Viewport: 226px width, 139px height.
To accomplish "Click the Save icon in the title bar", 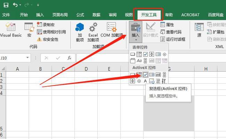I will (6, 5).
